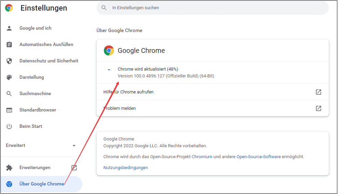Open Beim Start section
Screen dimensions: 338x194
[x=31, y=126]
